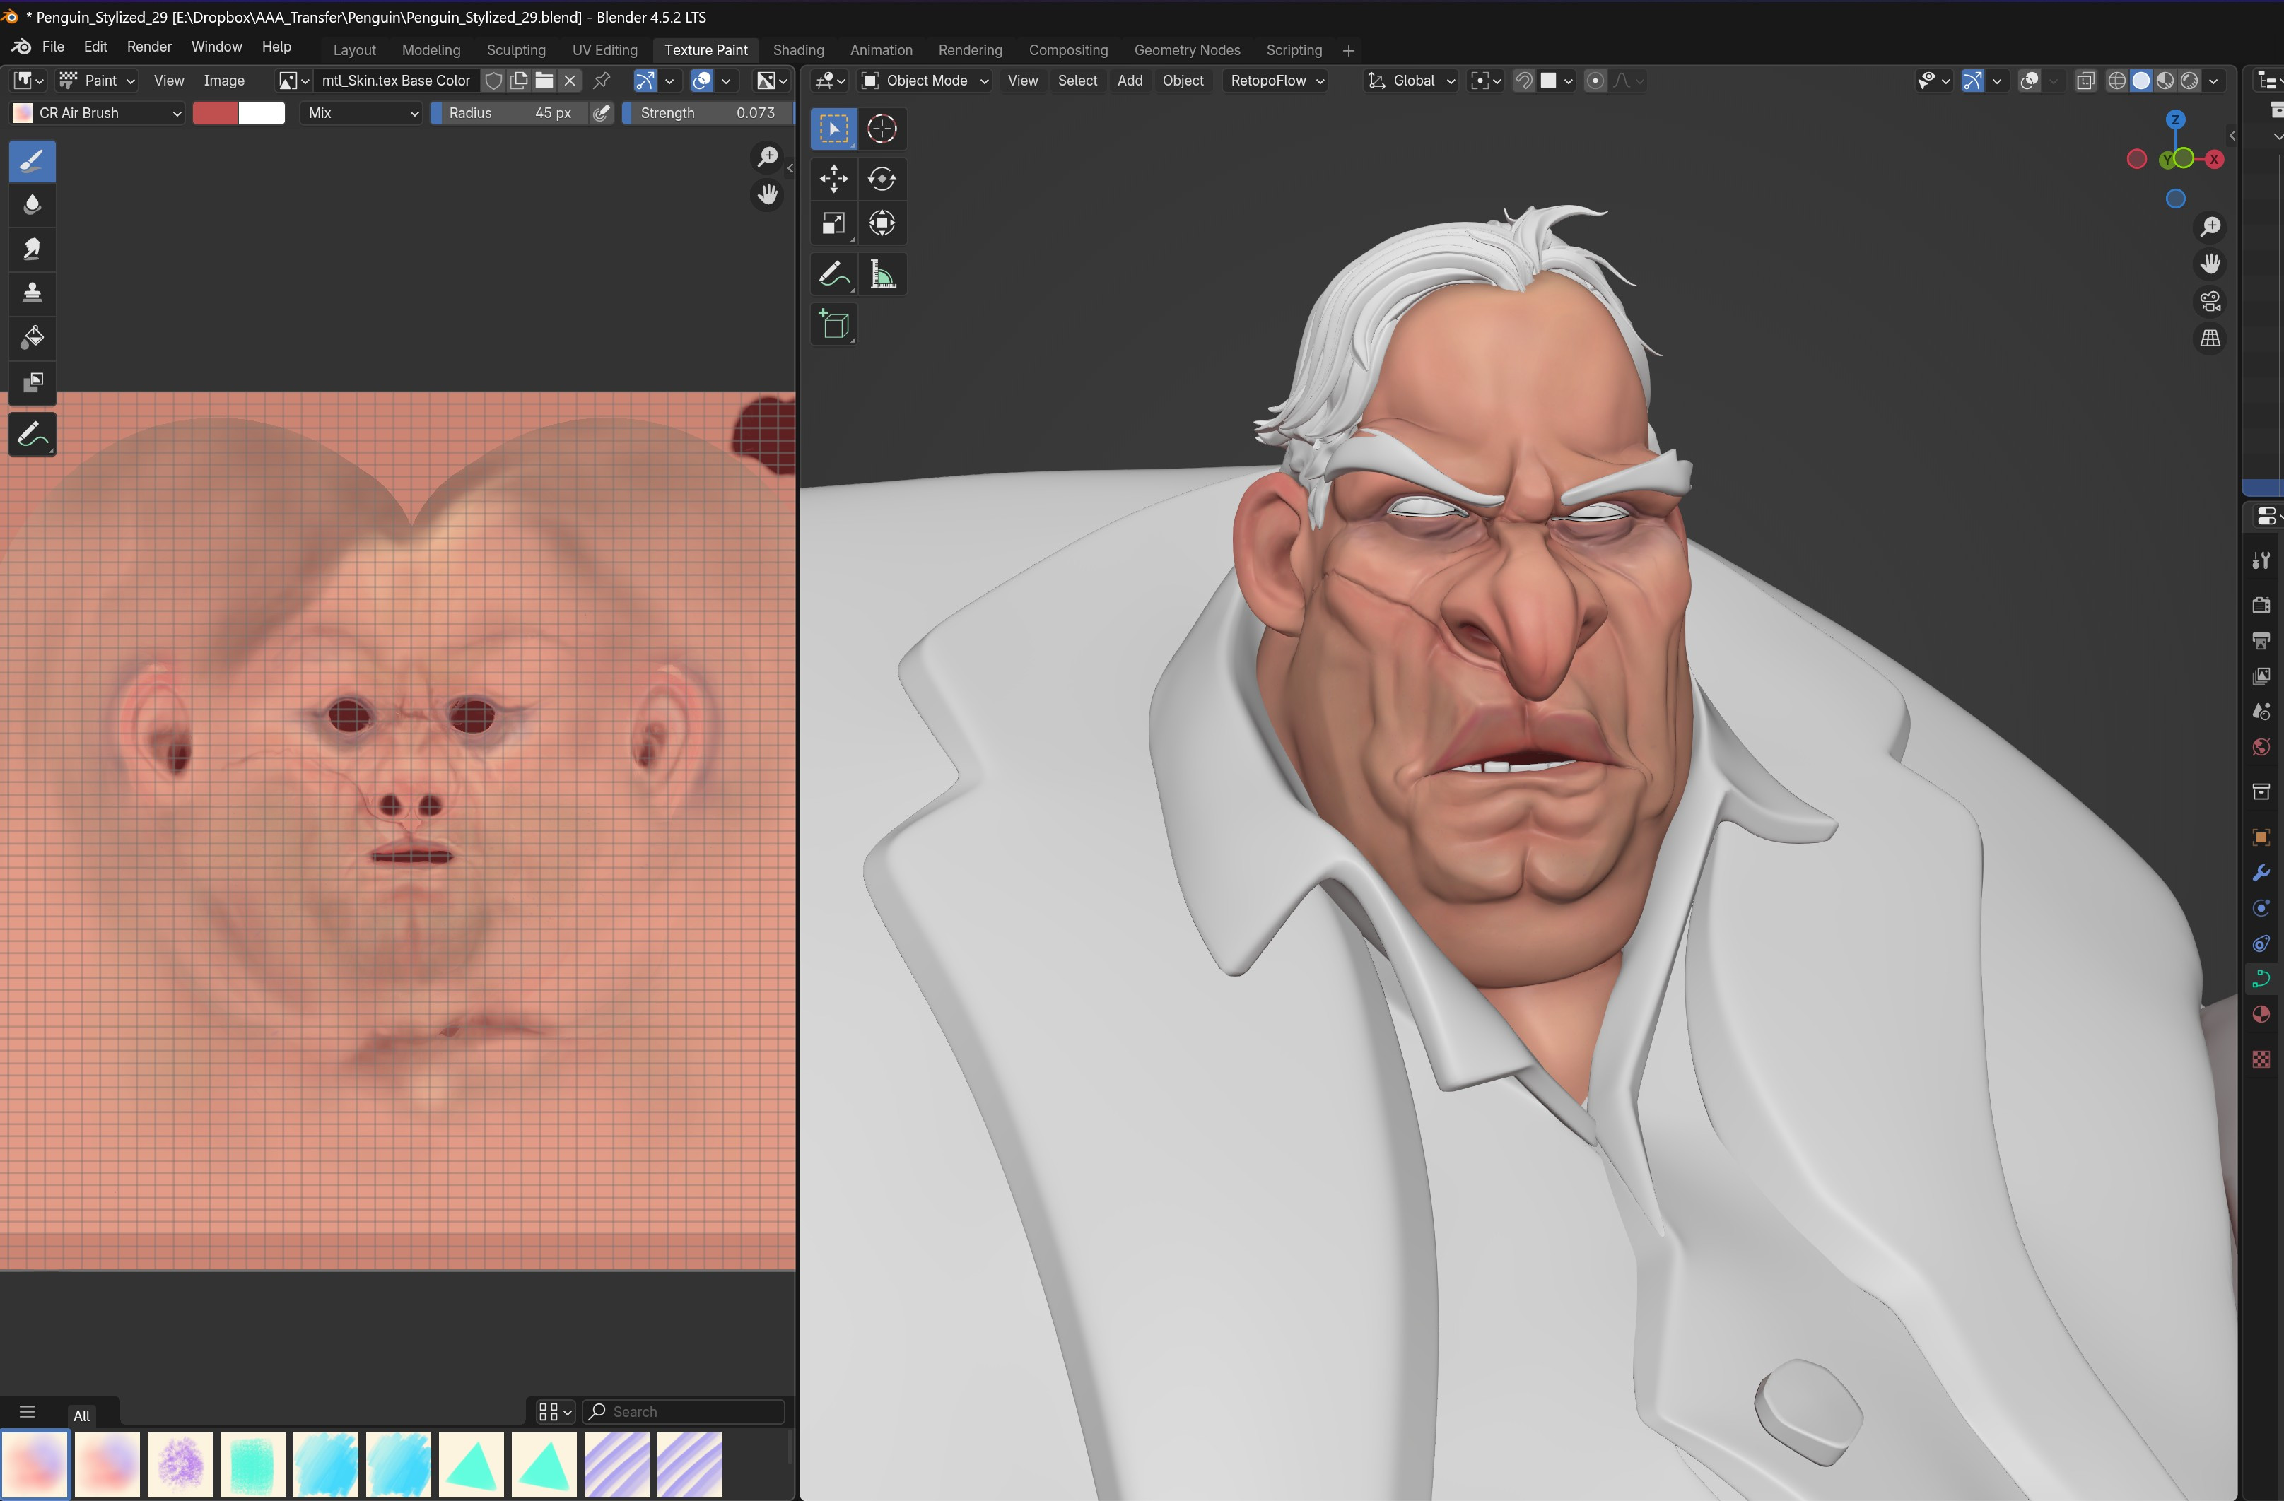Switch viewport shading to Material Preview
Image resolution: width=2284 pixels, height=1501 pixels.
coord(2165,81)
